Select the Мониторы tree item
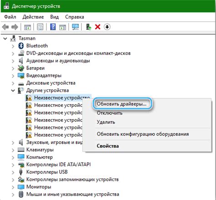This screenshot has width=216, height=200. (39, 187)
